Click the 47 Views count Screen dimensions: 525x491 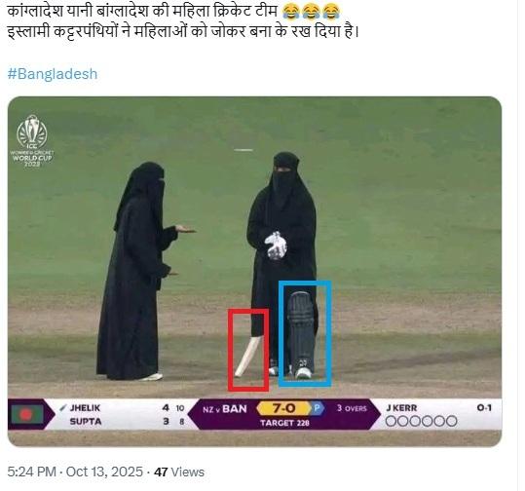pyautogui.click(x=179, y=472)
